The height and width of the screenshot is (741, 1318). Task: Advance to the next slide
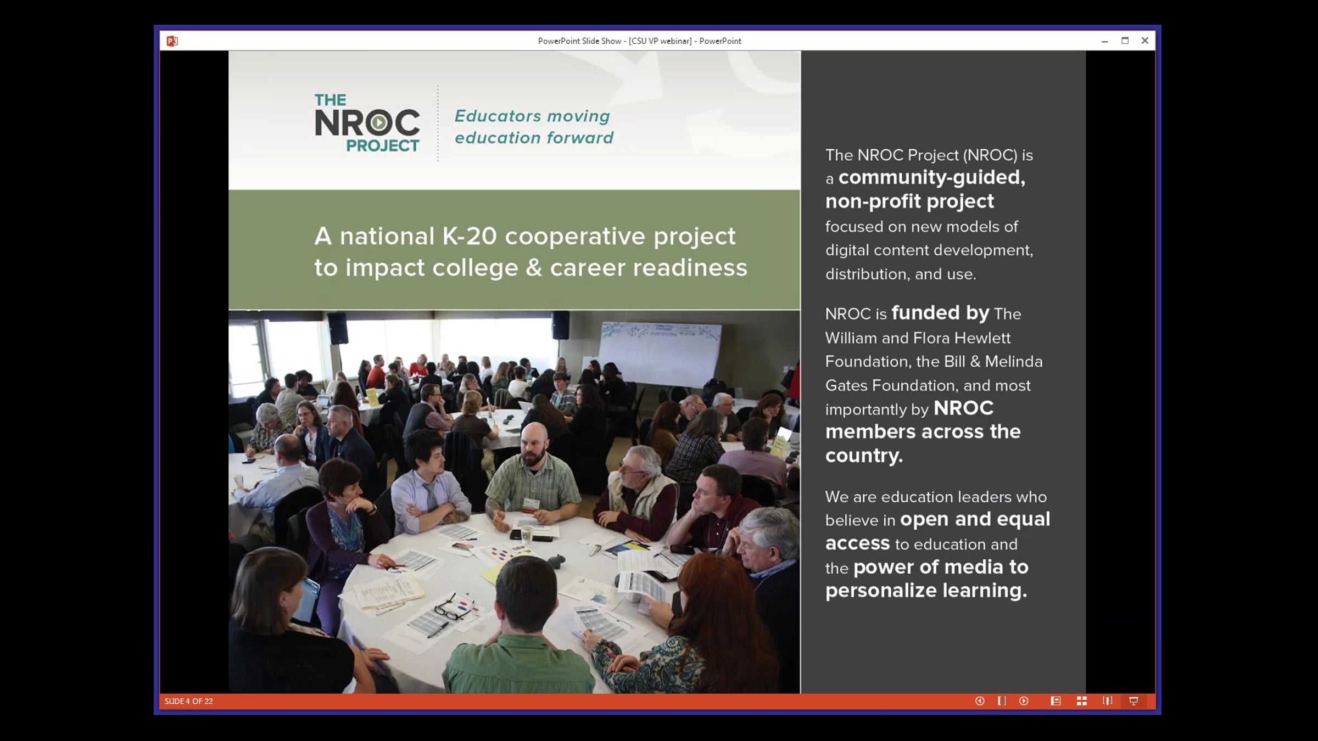click(x=1024, y=701)
